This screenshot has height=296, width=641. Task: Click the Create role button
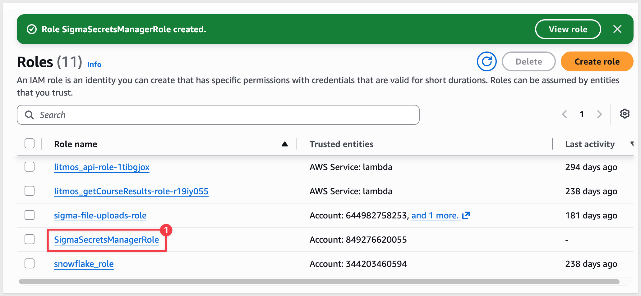point(597,61)
